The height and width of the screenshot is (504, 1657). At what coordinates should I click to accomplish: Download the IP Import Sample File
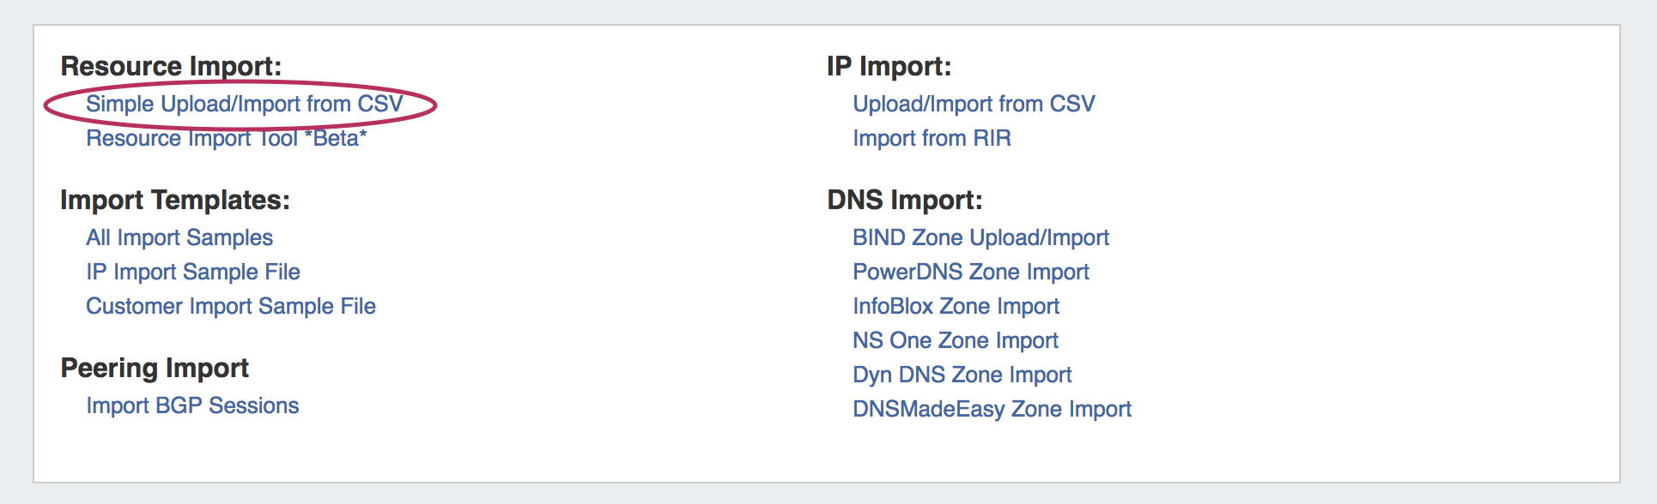coord(193,273)
